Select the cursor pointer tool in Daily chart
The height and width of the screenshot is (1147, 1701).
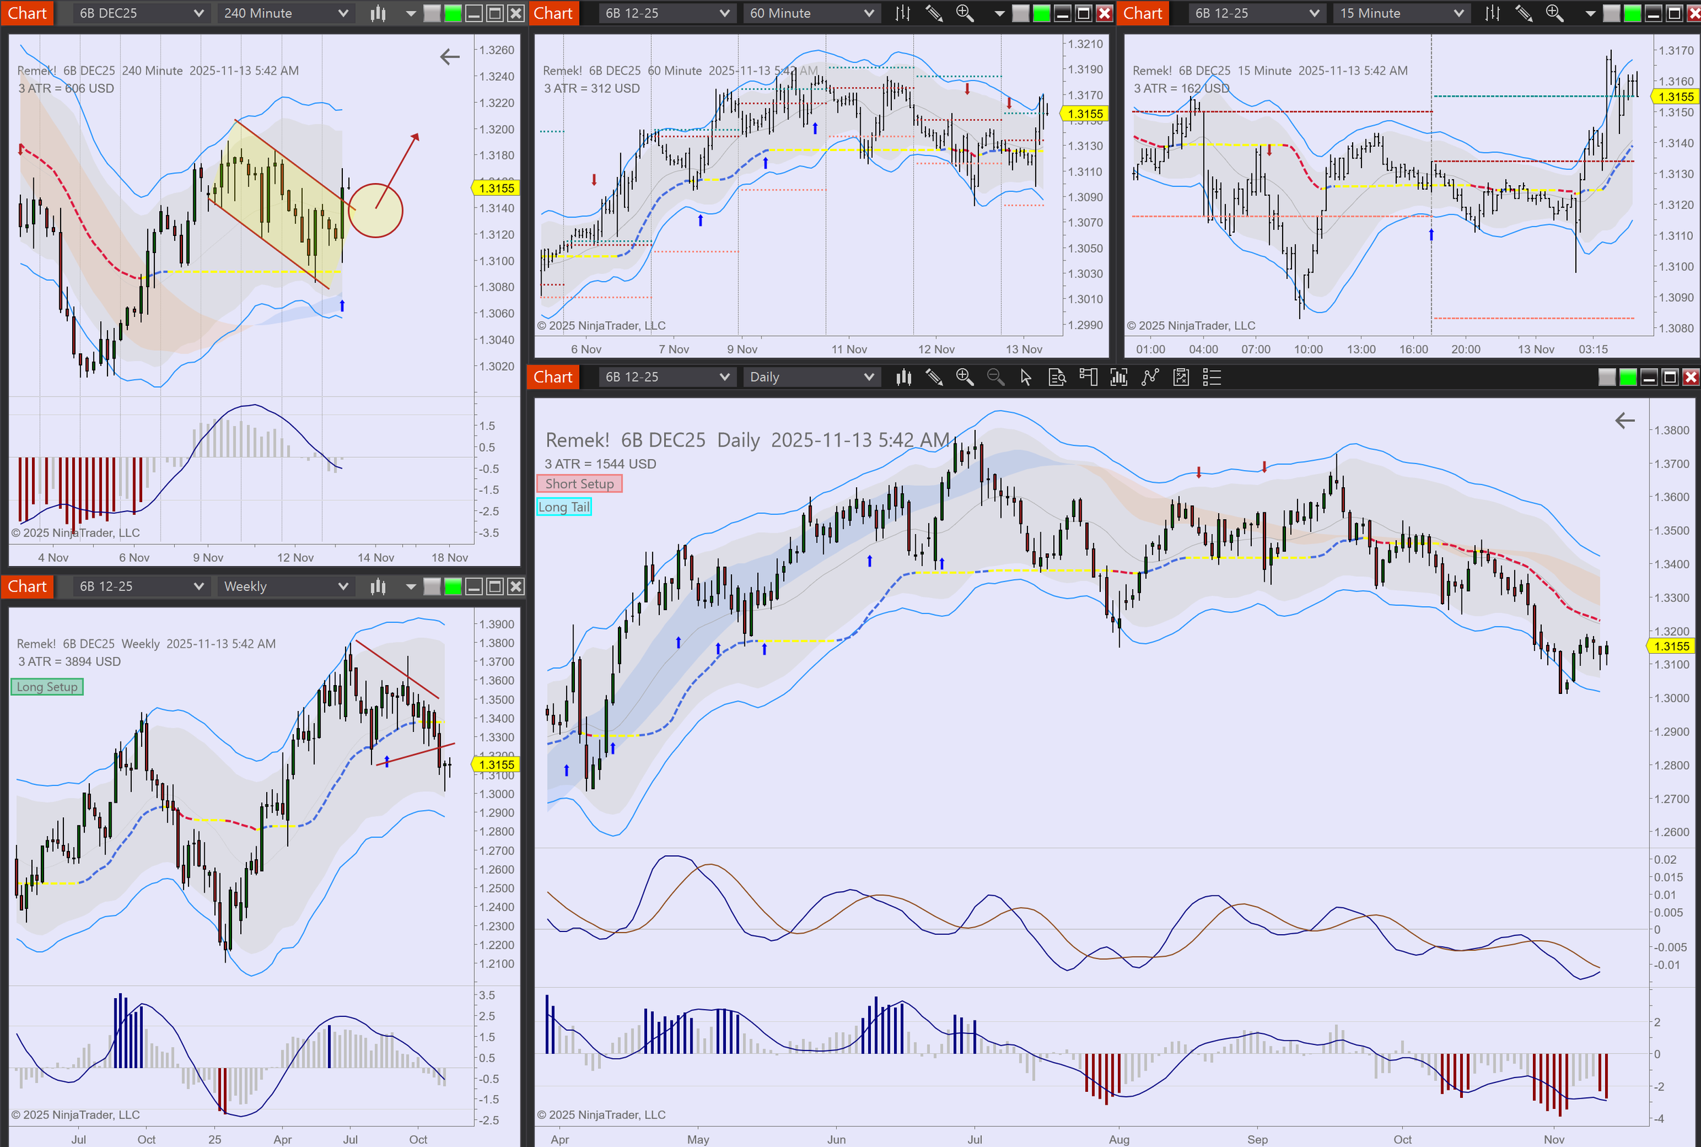point(1026,377)
